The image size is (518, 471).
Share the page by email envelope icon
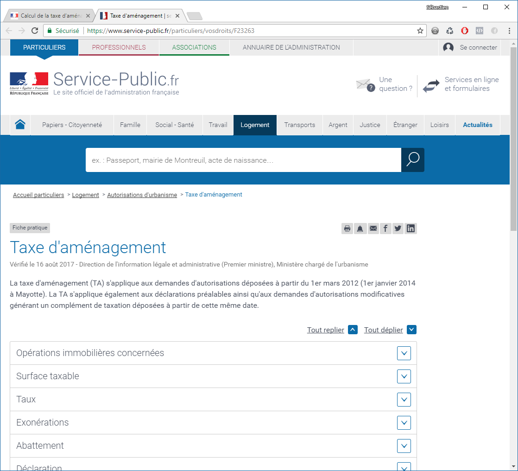tap(373, 228)
